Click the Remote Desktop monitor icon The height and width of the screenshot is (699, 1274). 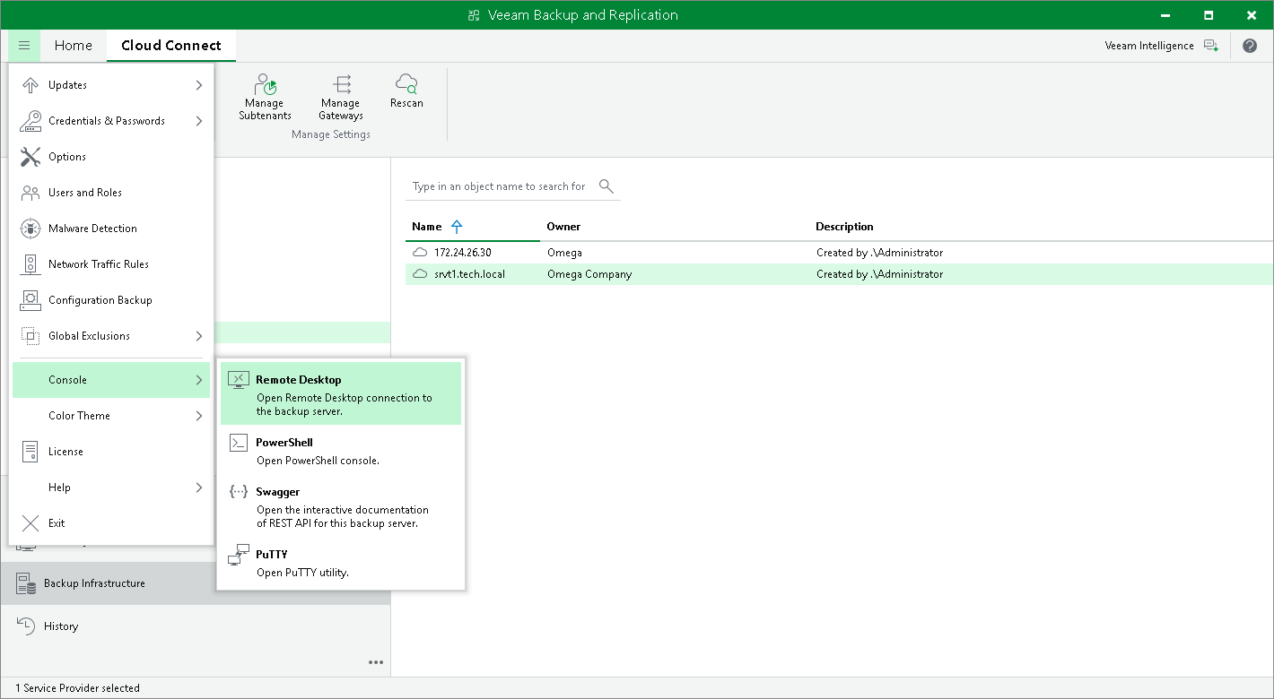[x=238, y=380]
